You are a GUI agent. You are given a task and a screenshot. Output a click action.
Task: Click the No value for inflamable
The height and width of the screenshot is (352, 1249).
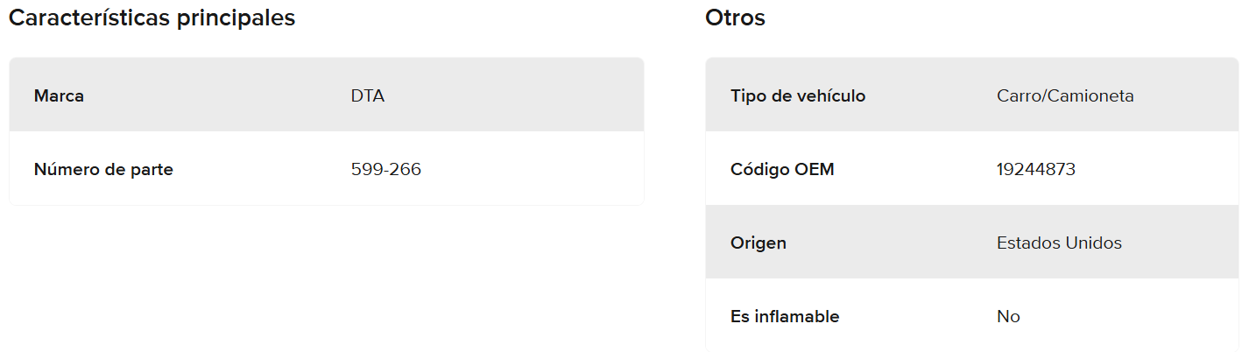1008,316
